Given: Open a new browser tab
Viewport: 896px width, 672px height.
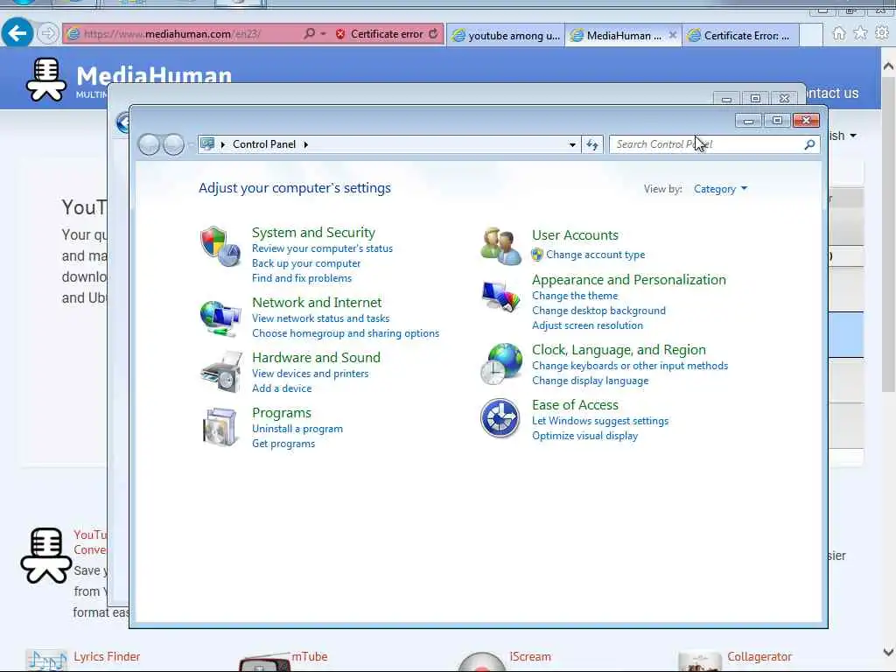Looking at the screenshot, I should coord(811,35).
